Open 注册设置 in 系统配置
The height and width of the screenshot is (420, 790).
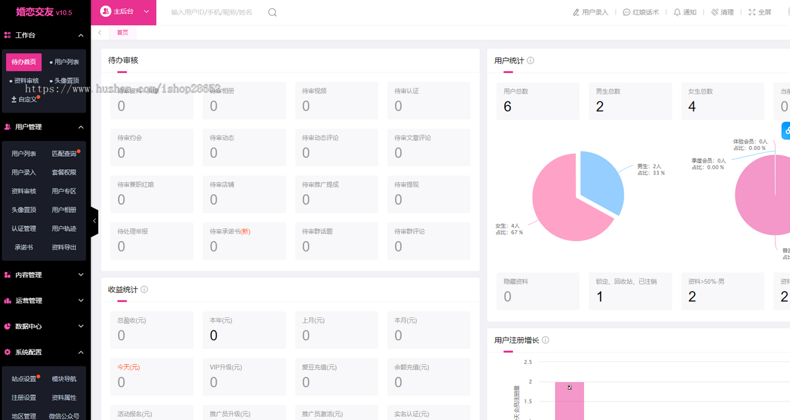[x=24, y=398]
